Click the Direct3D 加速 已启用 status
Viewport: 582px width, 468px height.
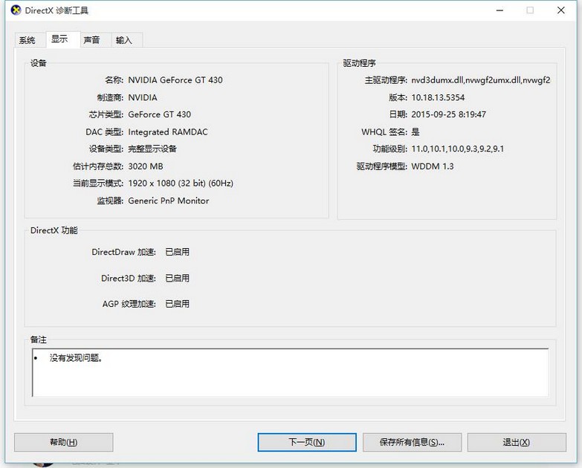point(177,278)
